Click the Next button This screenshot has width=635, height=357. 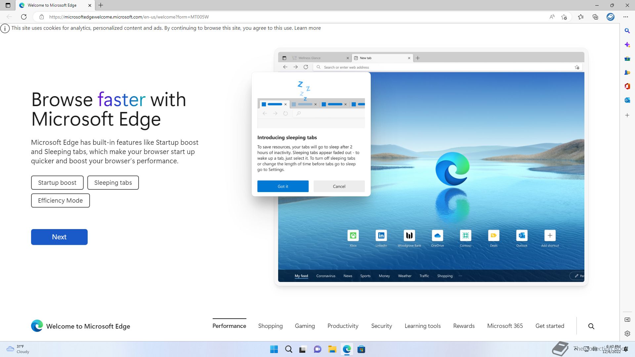(59, 237)
